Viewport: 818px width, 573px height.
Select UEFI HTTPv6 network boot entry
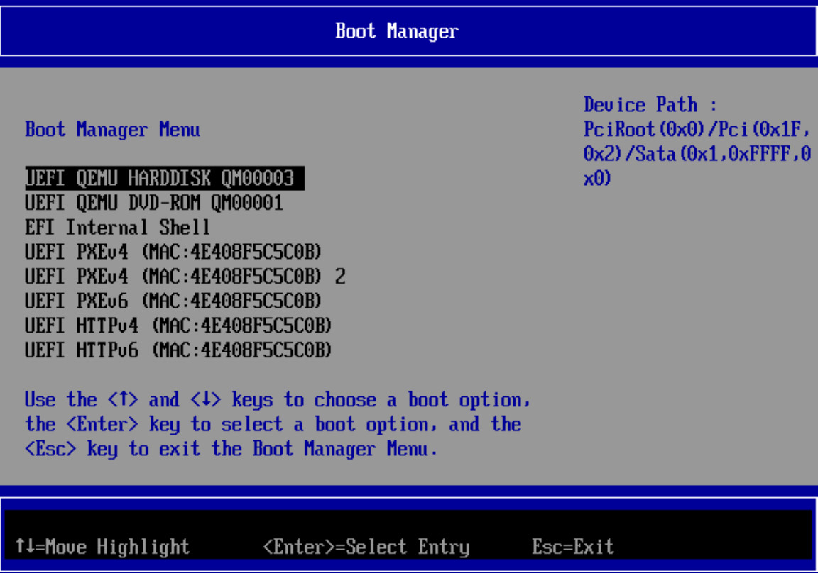(x=178, y=350)
